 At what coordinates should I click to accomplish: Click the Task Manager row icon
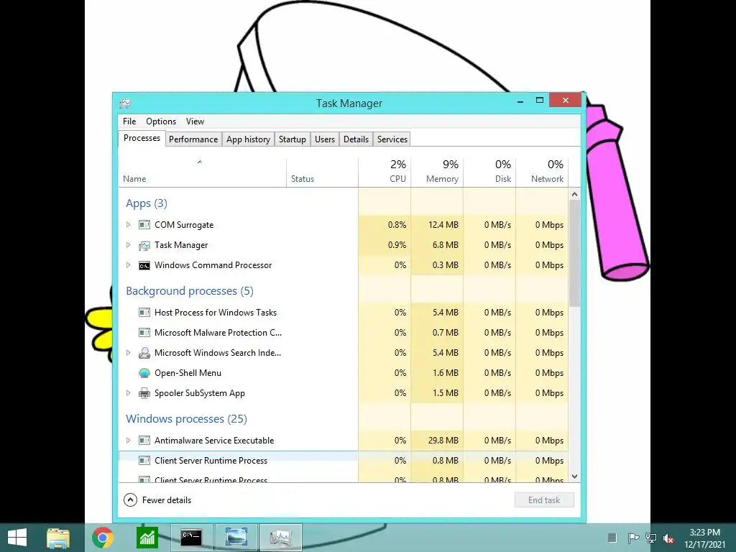coord(144,245)
